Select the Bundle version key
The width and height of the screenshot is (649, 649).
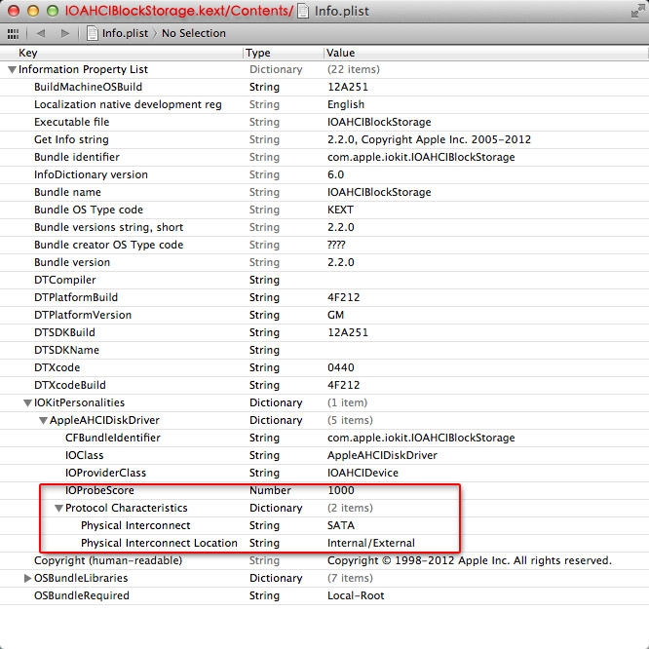click(72, 262)
